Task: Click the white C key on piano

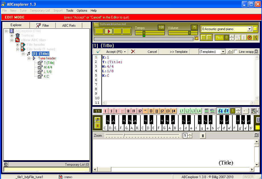Action: (143, 128)
